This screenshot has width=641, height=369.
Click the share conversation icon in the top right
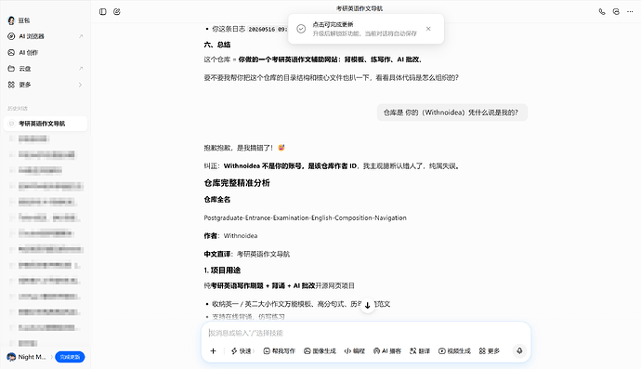(616, 12)
